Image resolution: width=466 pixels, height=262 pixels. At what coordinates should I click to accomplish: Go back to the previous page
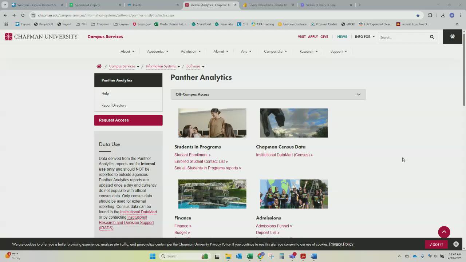pyautogui.click(x=5, y=15)
